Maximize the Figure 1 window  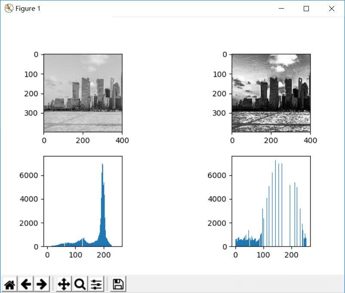306,9
